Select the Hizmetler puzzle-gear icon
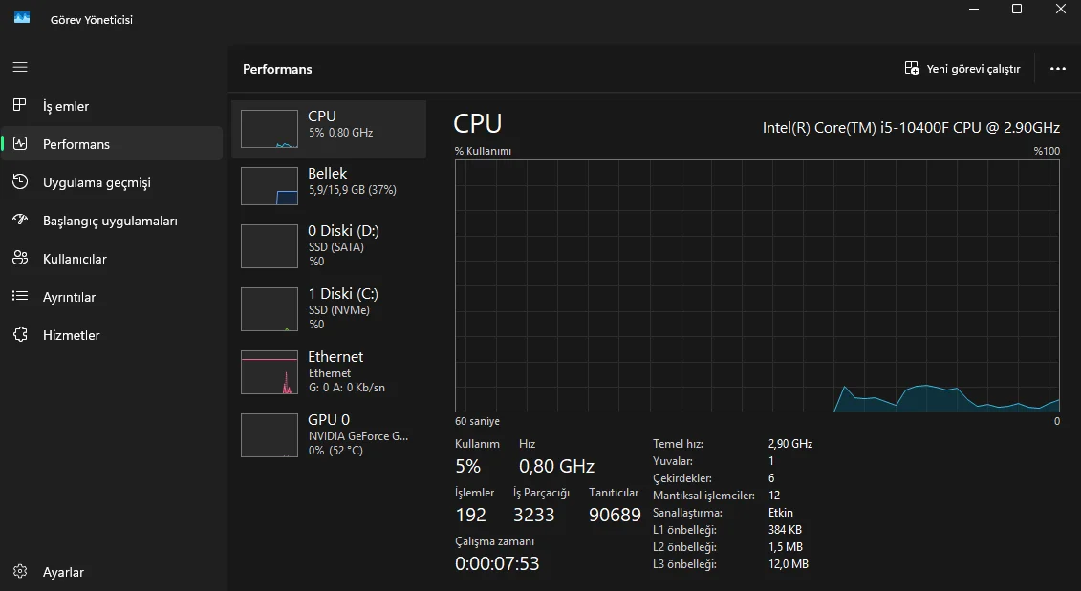This screenshot has height=591, width=1081. point(20,335)
